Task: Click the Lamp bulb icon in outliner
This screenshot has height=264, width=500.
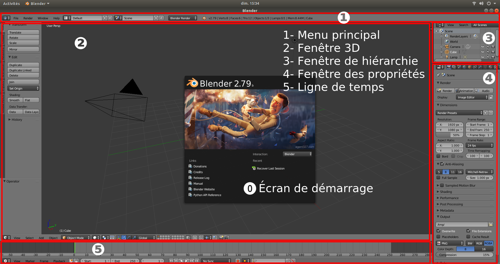Action: tap(447, 57)
